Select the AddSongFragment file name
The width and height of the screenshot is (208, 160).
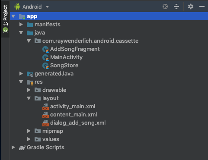[x=75, y=49]
